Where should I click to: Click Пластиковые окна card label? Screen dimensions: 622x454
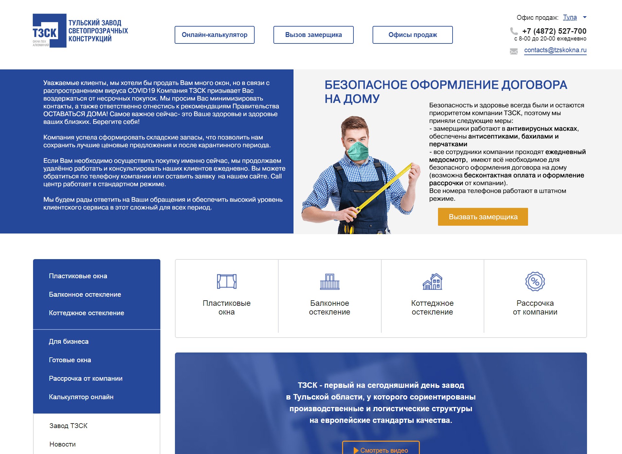coord(226,307)
